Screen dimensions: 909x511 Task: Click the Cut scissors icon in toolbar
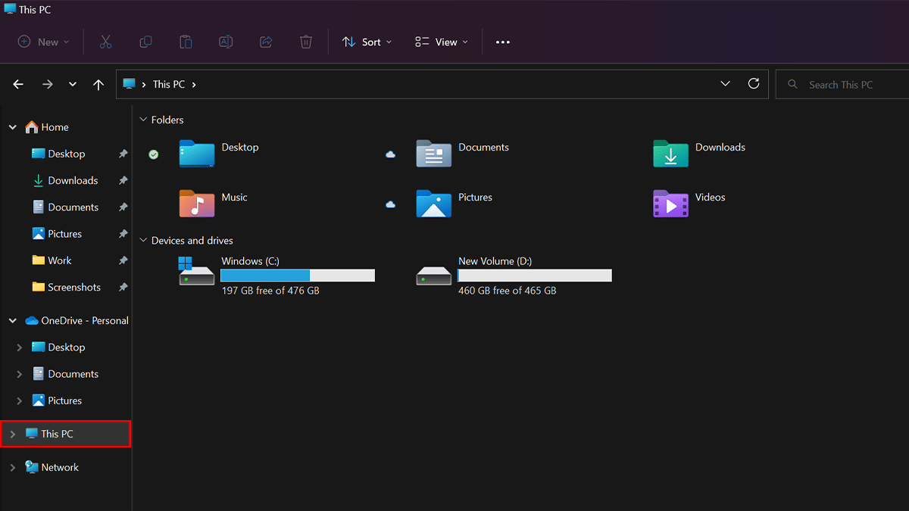pyautogui.click(x=105, y=42)
